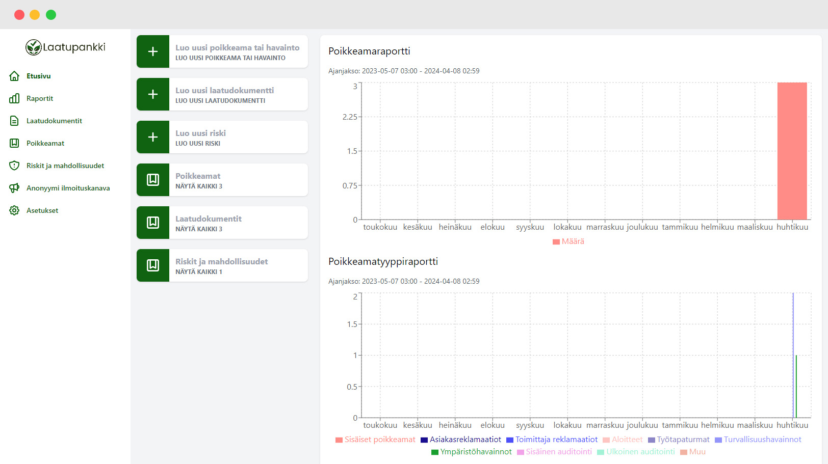The image size is (828, 464).
Task: Click Luo uusi laatudokumentti button
Action: click(x=238, y=94)
